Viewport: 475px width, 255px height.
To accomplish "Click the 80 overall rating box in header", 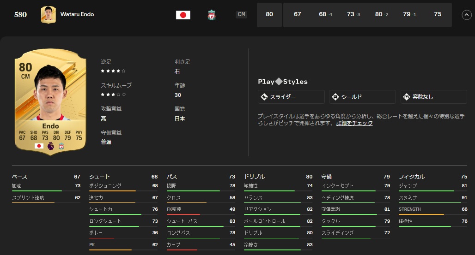I will pyautogui.click(x=269, y=15).
